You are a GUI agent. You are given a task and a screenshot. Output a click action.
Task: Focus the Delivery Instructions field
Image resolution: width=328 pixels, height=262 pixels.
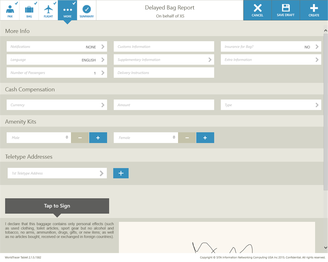164,73
